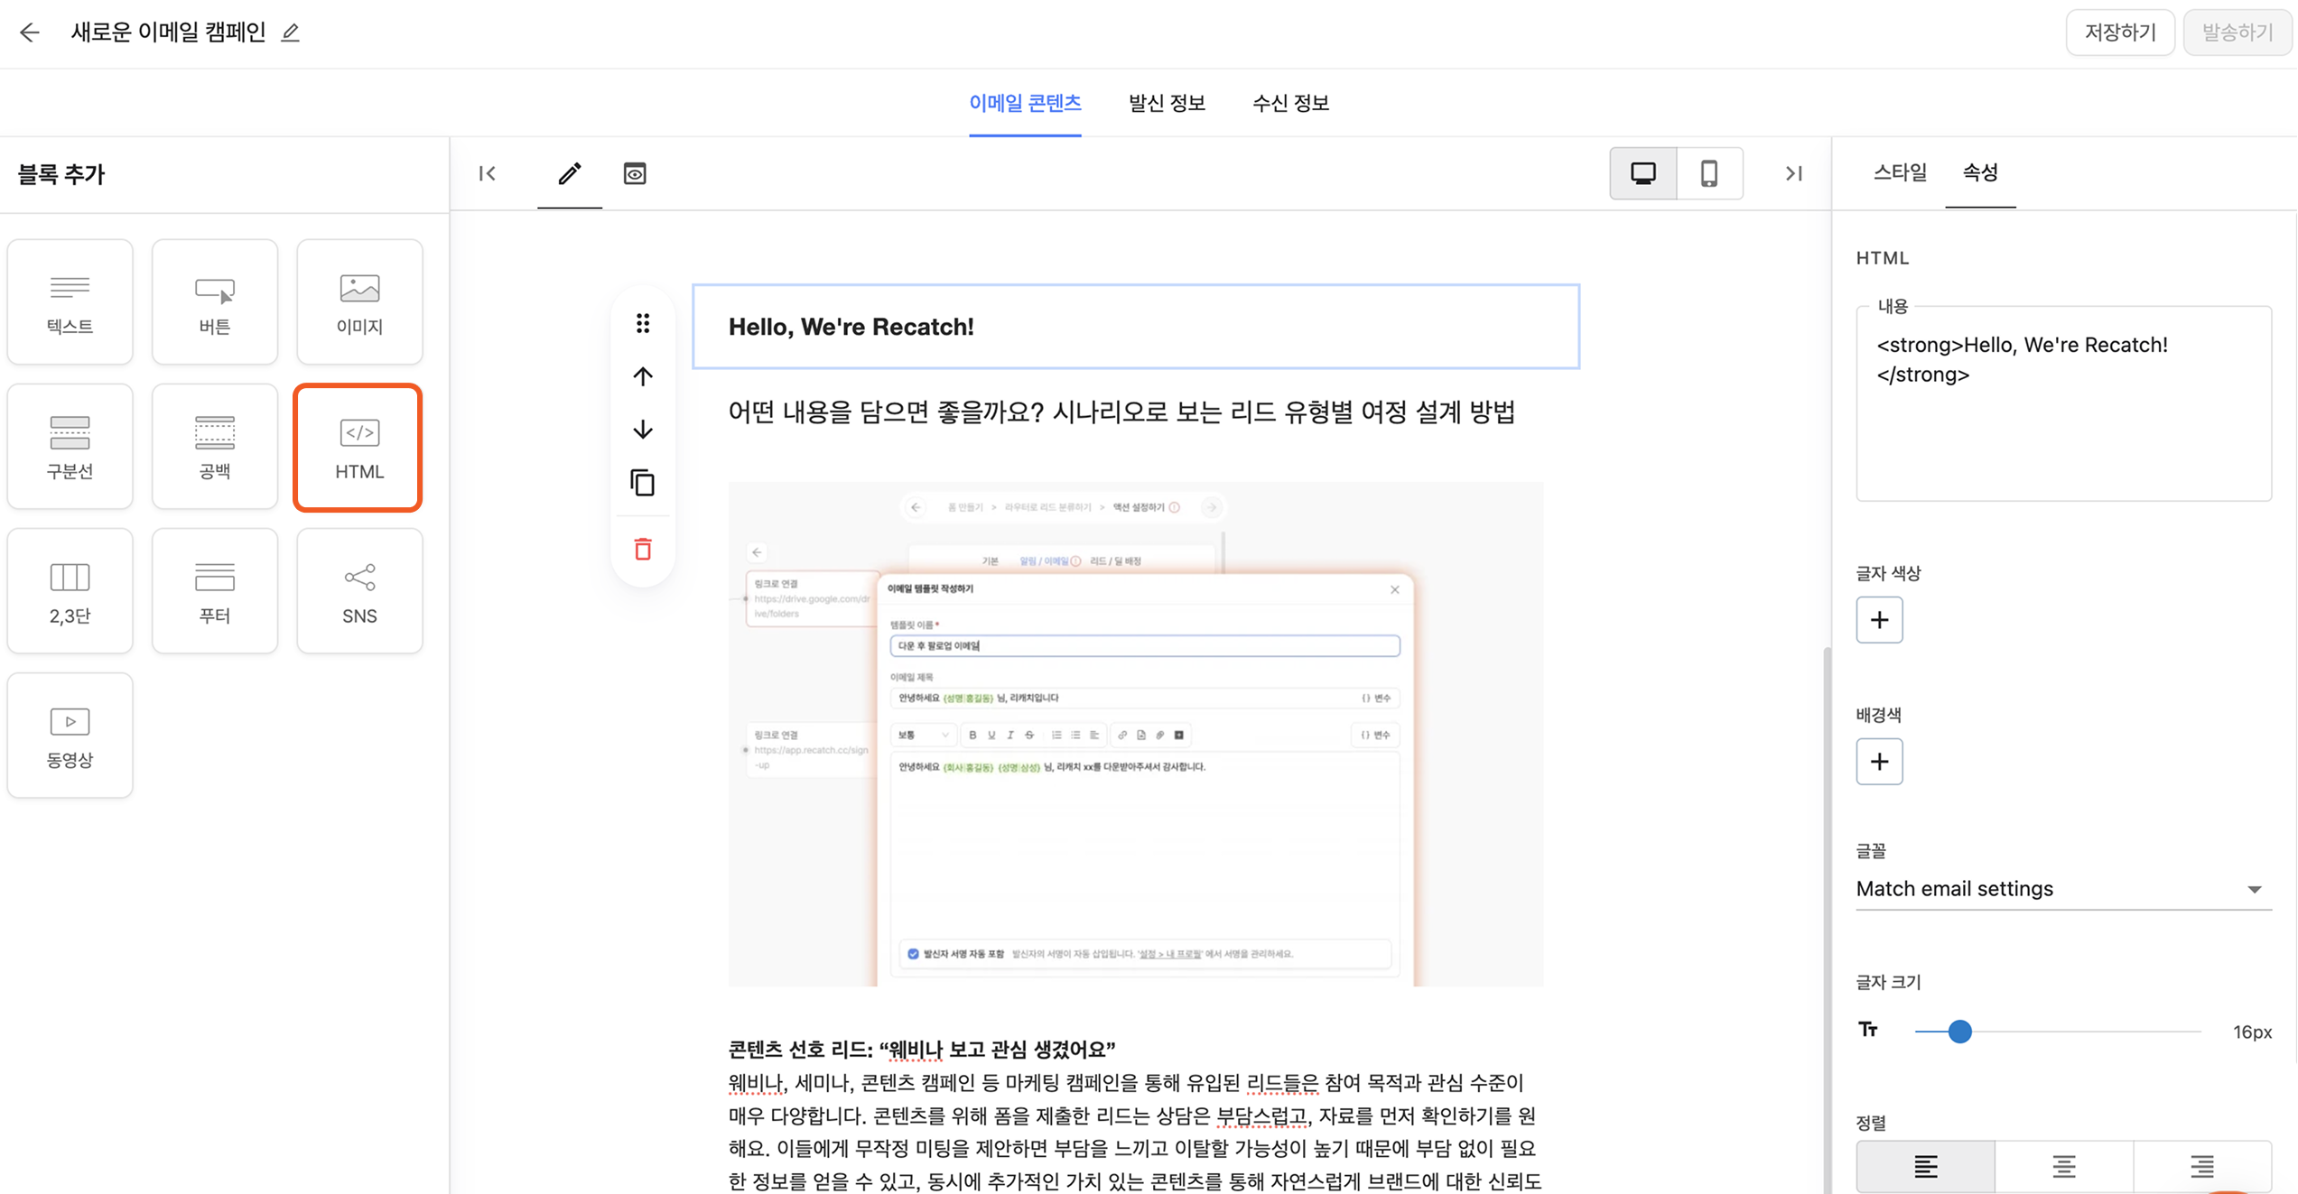
Task: Click the 저장하기 save button
Action: pos(2119,32)
